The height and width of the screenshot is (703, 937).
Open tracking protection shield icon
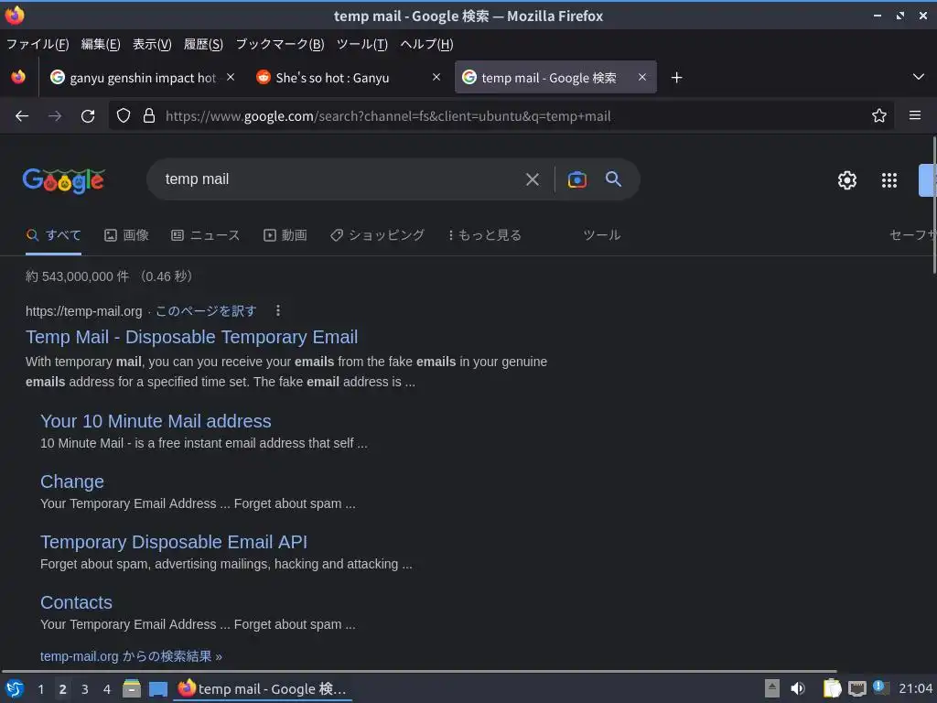pyautogui.click(x=124, y=116)
